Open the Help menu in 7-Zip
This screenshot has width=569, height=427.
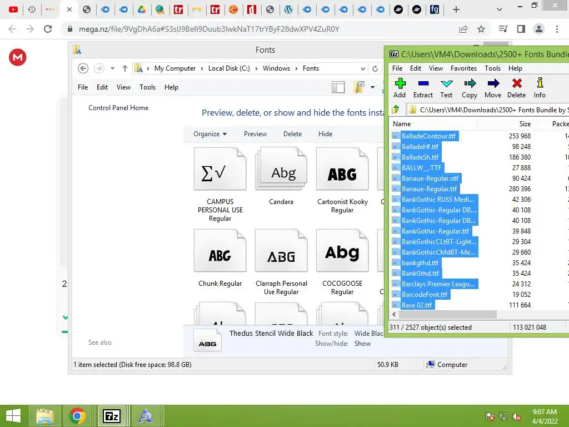pos(515,68)
